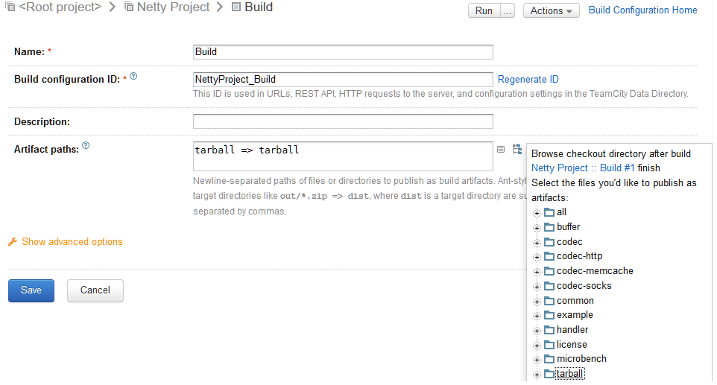Click the Regenerate ID link

pos(528,80)
